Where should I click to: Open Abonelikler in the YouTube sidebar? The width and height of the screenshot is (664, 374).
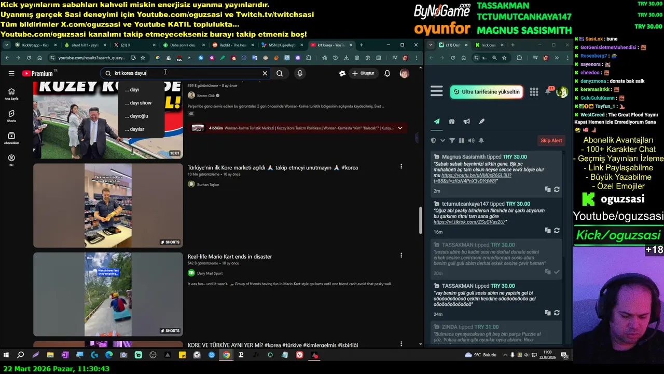[x=11, y=138]
